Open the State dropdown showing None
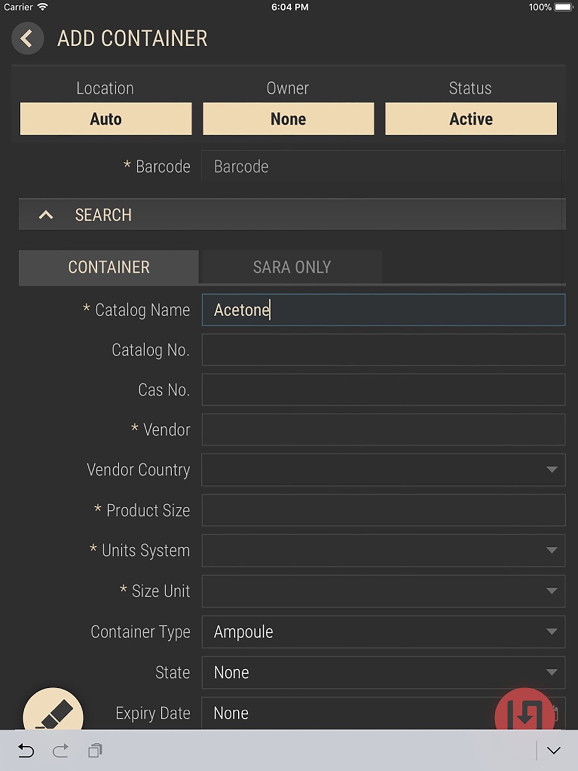Screen dimensions: 578x771 [383, 672]
